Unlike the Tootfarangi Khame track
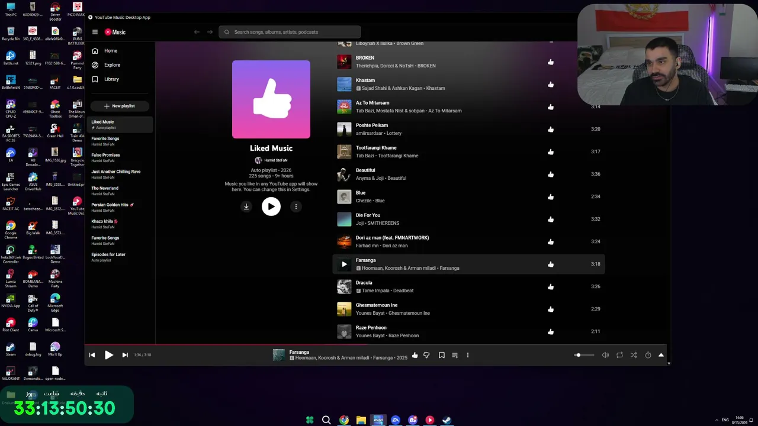Viewport: 758px width, 426px height. (x=551, y=152)
